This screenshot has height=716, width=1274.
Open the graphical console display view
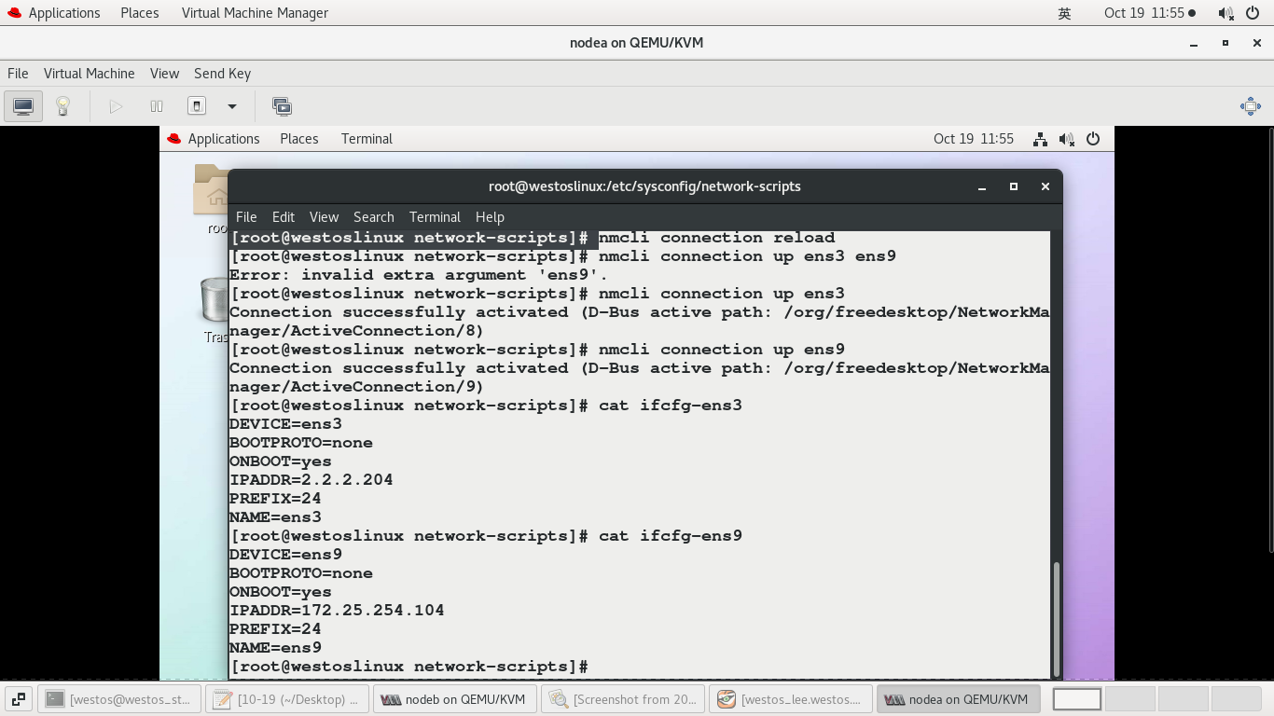pos(21,105)
